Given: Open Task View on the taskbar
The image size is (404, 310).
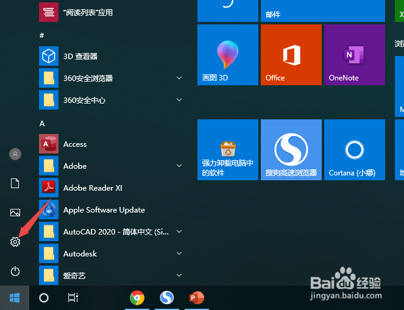Looking at the screenshot, I should (73, 298).
